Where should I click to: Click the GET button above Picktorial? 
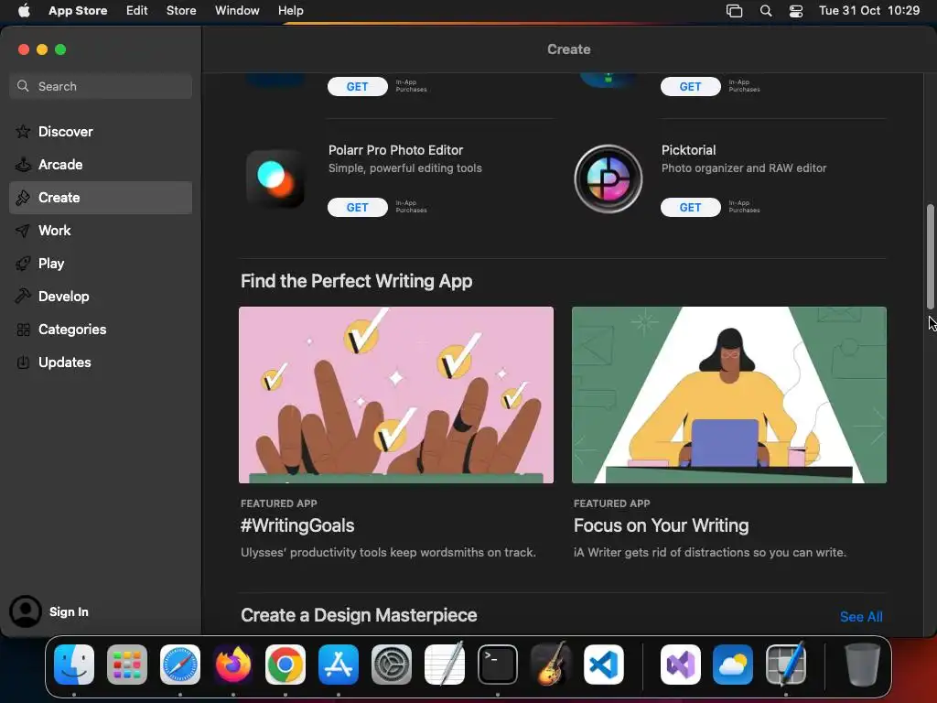coord(690,87)
